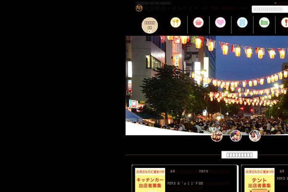Open the orange exclamation mark category icon
The width and height of the screenshot is (288, 192).
(285, 23)
